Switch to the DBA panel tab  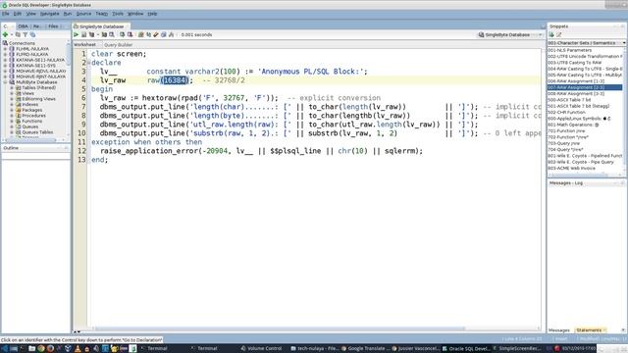click(23, 26)
